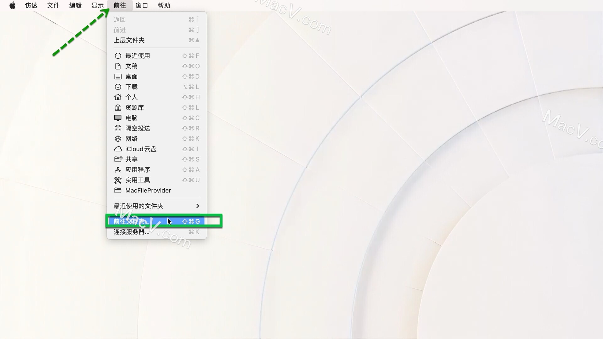Click the globe icon for 网络
This screenshot has height=339, width=603.
tap(118, 139)
